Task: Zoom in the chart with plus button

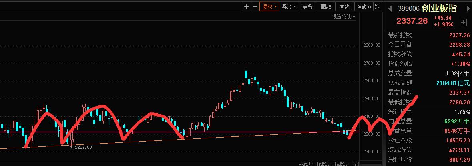Action: [247, 7]
